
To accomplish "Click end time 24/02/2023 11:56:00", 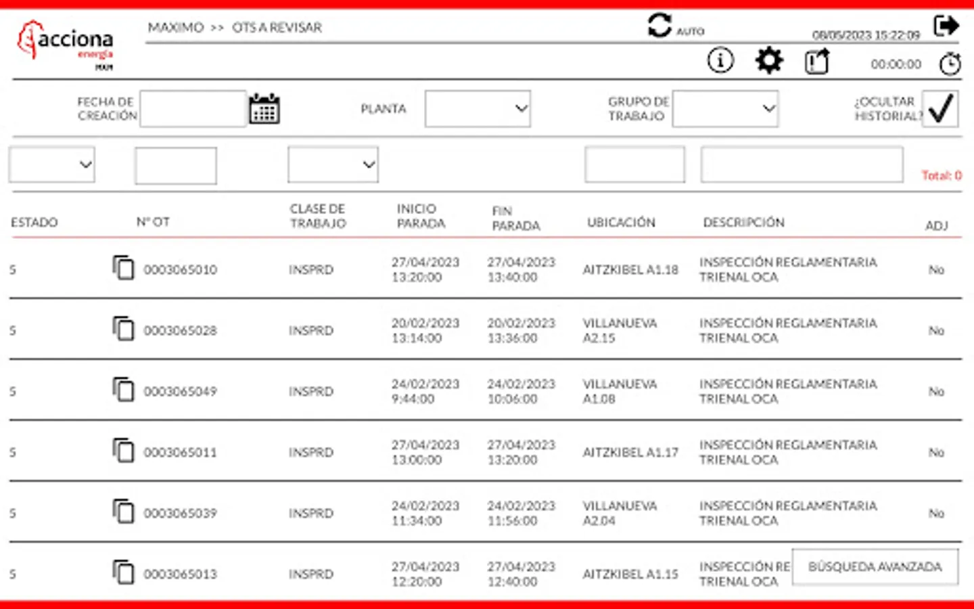I will click(521, 513).
